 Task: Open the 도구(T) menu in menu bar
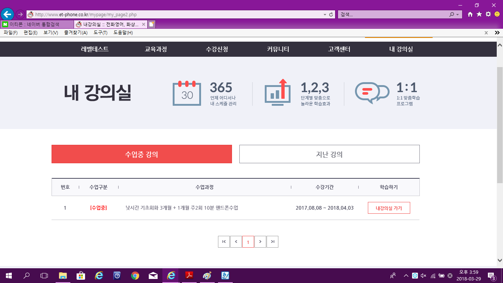(100, 33)
